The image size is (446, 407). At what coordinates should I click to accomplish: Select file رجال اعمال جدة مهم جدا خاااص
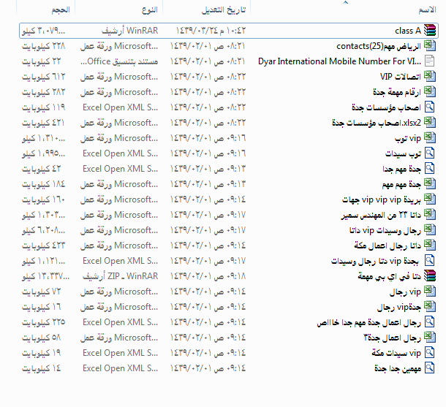pyautogui.click(x=369, y=322)
